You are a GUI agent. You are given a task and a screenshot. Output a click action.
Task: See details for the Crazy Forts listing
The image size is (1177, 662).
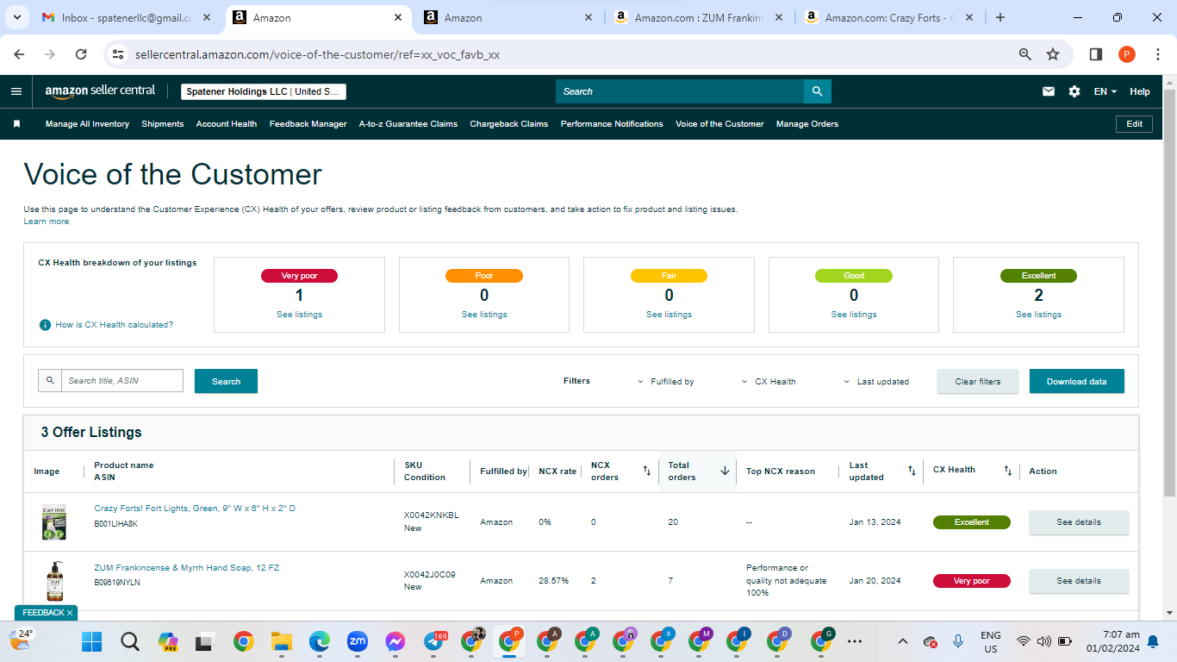pyautogui.click(x=1079, y=522)
